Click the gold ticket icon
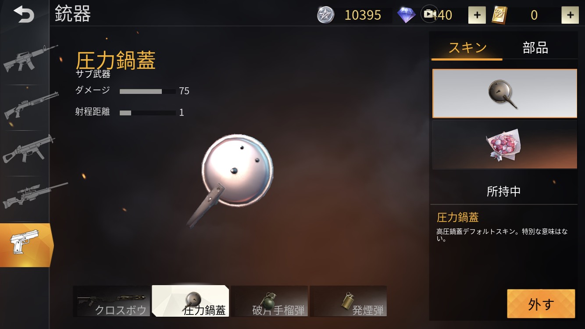Image resolution: width=585 pixels, height=329 pixels. click(x=500, y=15)
